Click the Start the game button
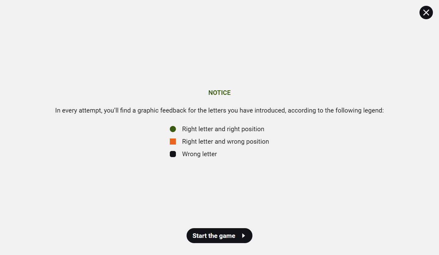 coord(219,235)
